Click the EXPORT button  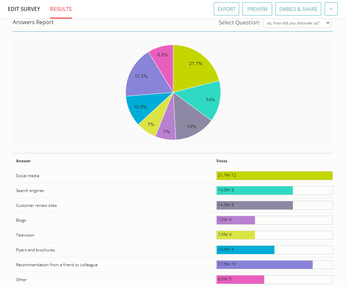(226, 9)
